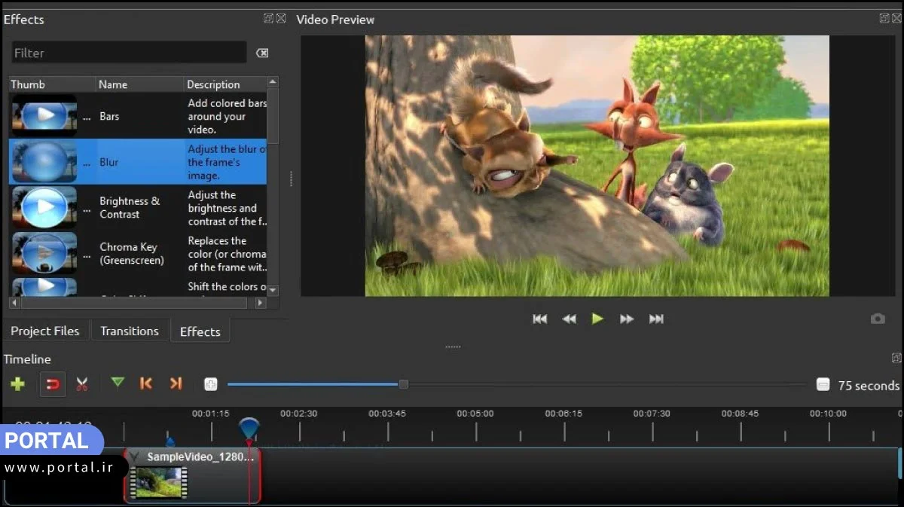The height and width of the screenshot is (507, 904).
Task: Open the Project Files tab
Action: pyautogui.click(x=45, y=331)
